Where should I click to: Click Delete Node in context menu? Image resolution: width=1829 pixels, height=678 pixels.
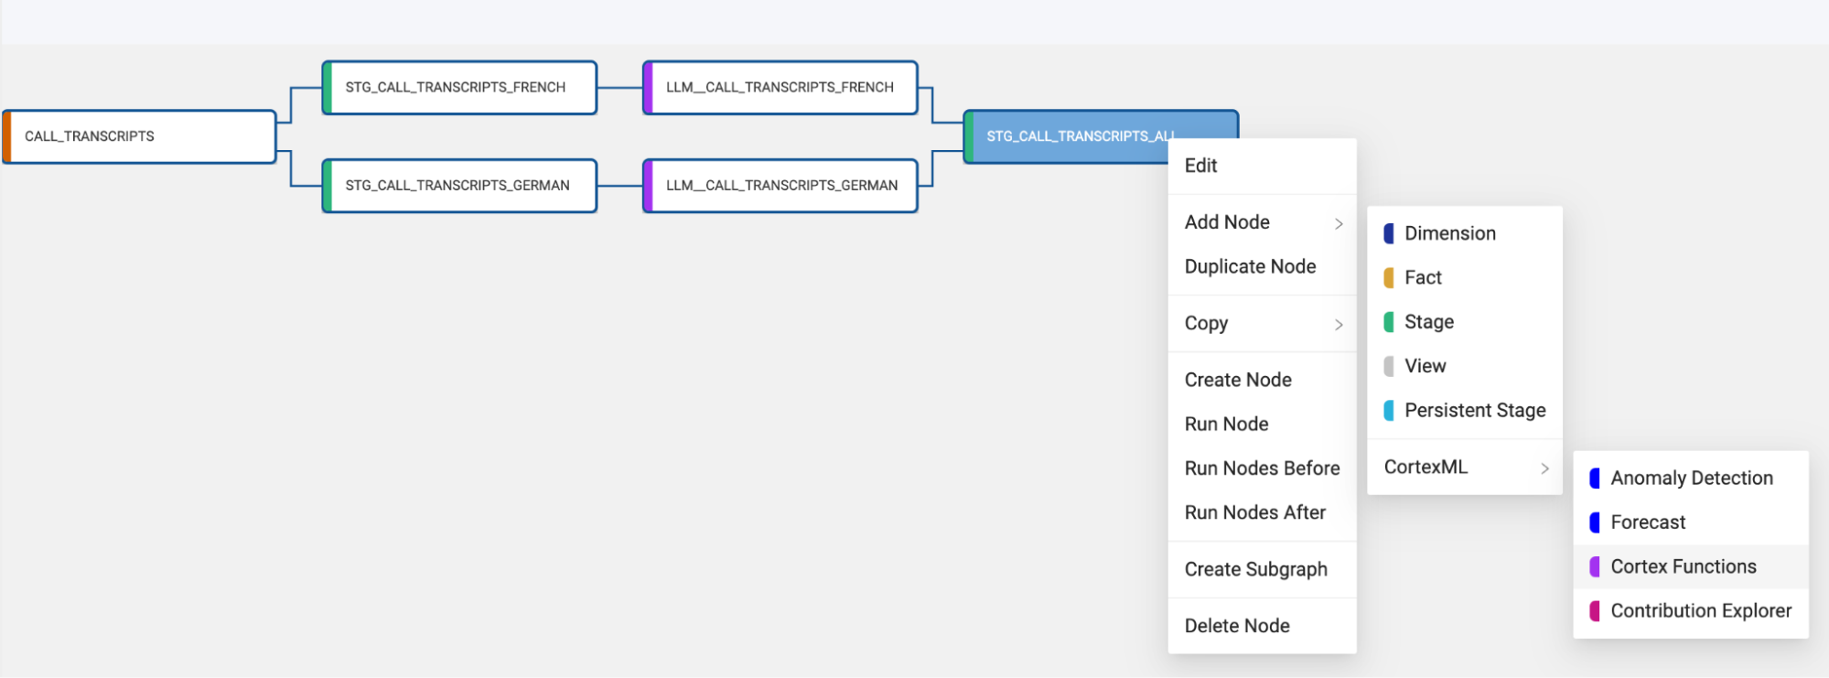(1237, 626)
